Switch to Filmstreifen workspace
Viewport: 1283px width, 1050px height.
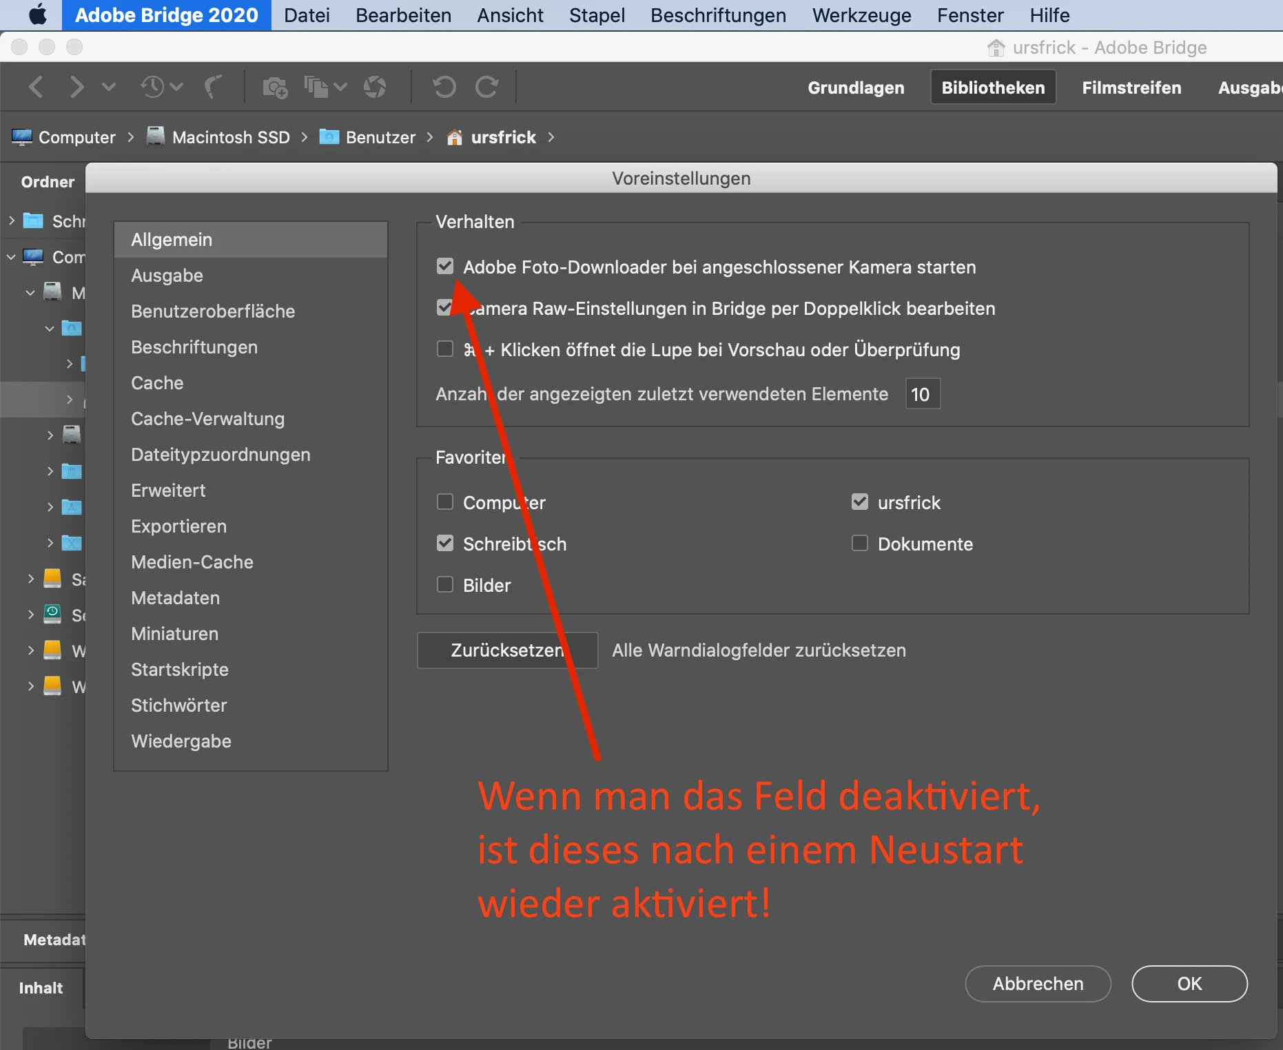pyautogui.click(x=1131, y=87)
